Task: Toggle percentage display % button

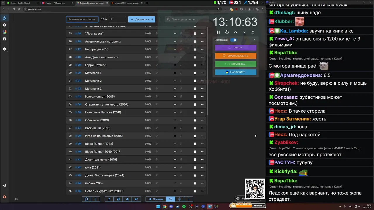Action: click(170, 199)
